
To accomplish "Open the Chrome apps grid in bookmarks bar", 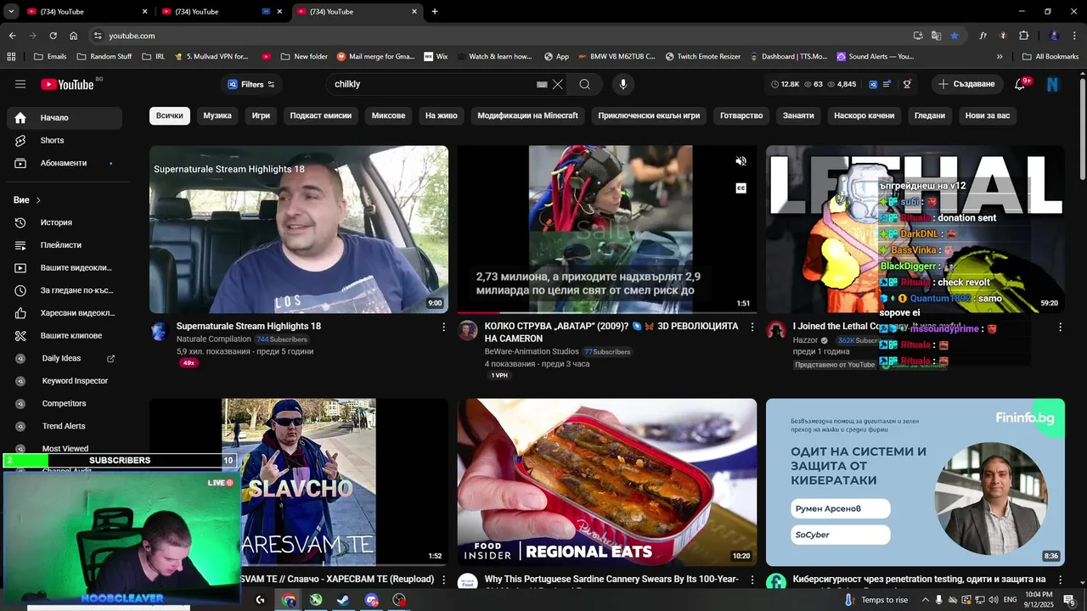I will click(11, 56).
